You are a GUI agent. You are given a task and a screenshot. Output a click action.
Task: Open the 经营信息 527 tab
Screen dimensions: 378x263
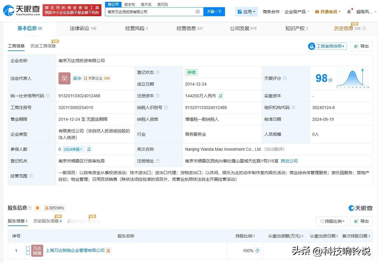click(190, 29)
